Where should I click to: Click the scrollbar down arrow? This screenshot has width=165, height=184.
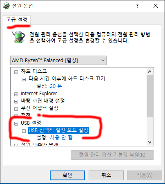tap(150, 142)
